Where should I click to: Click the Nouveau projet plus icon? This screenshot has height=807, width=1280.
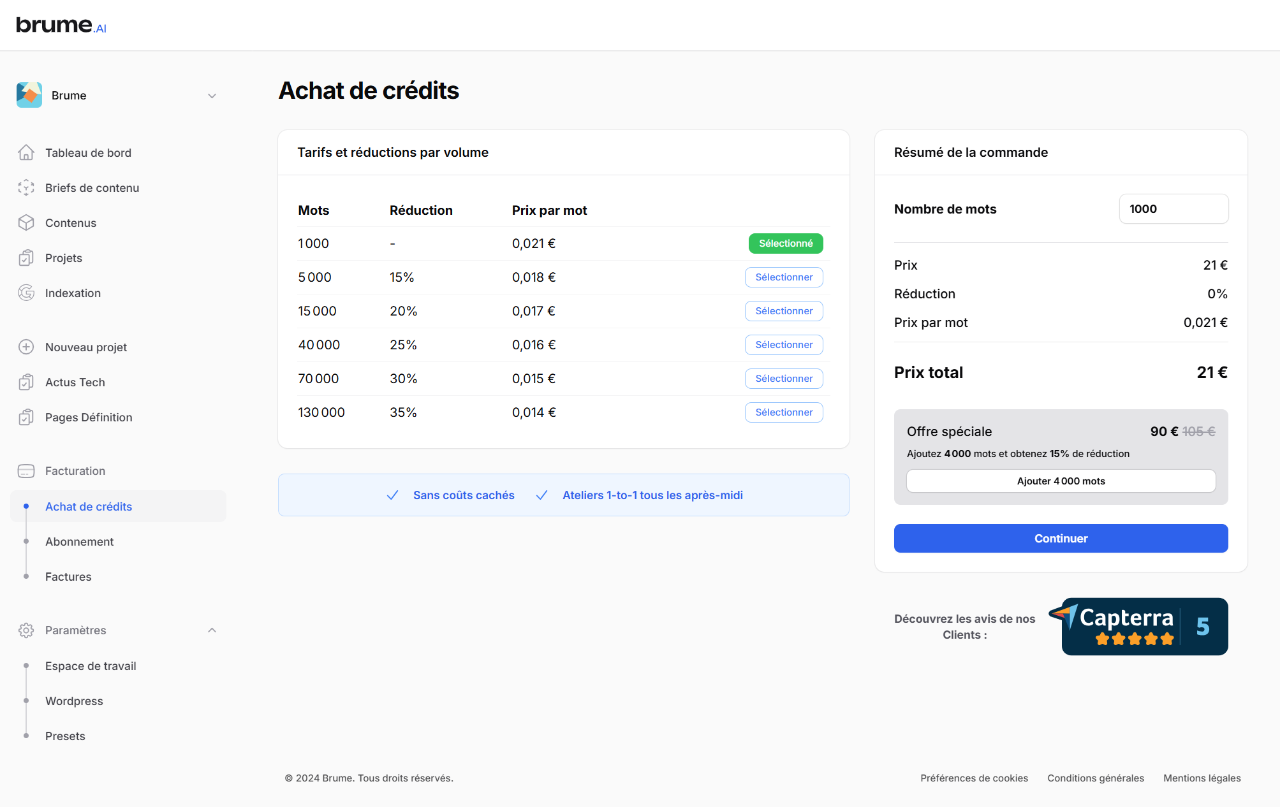click(x=26, y=347)
